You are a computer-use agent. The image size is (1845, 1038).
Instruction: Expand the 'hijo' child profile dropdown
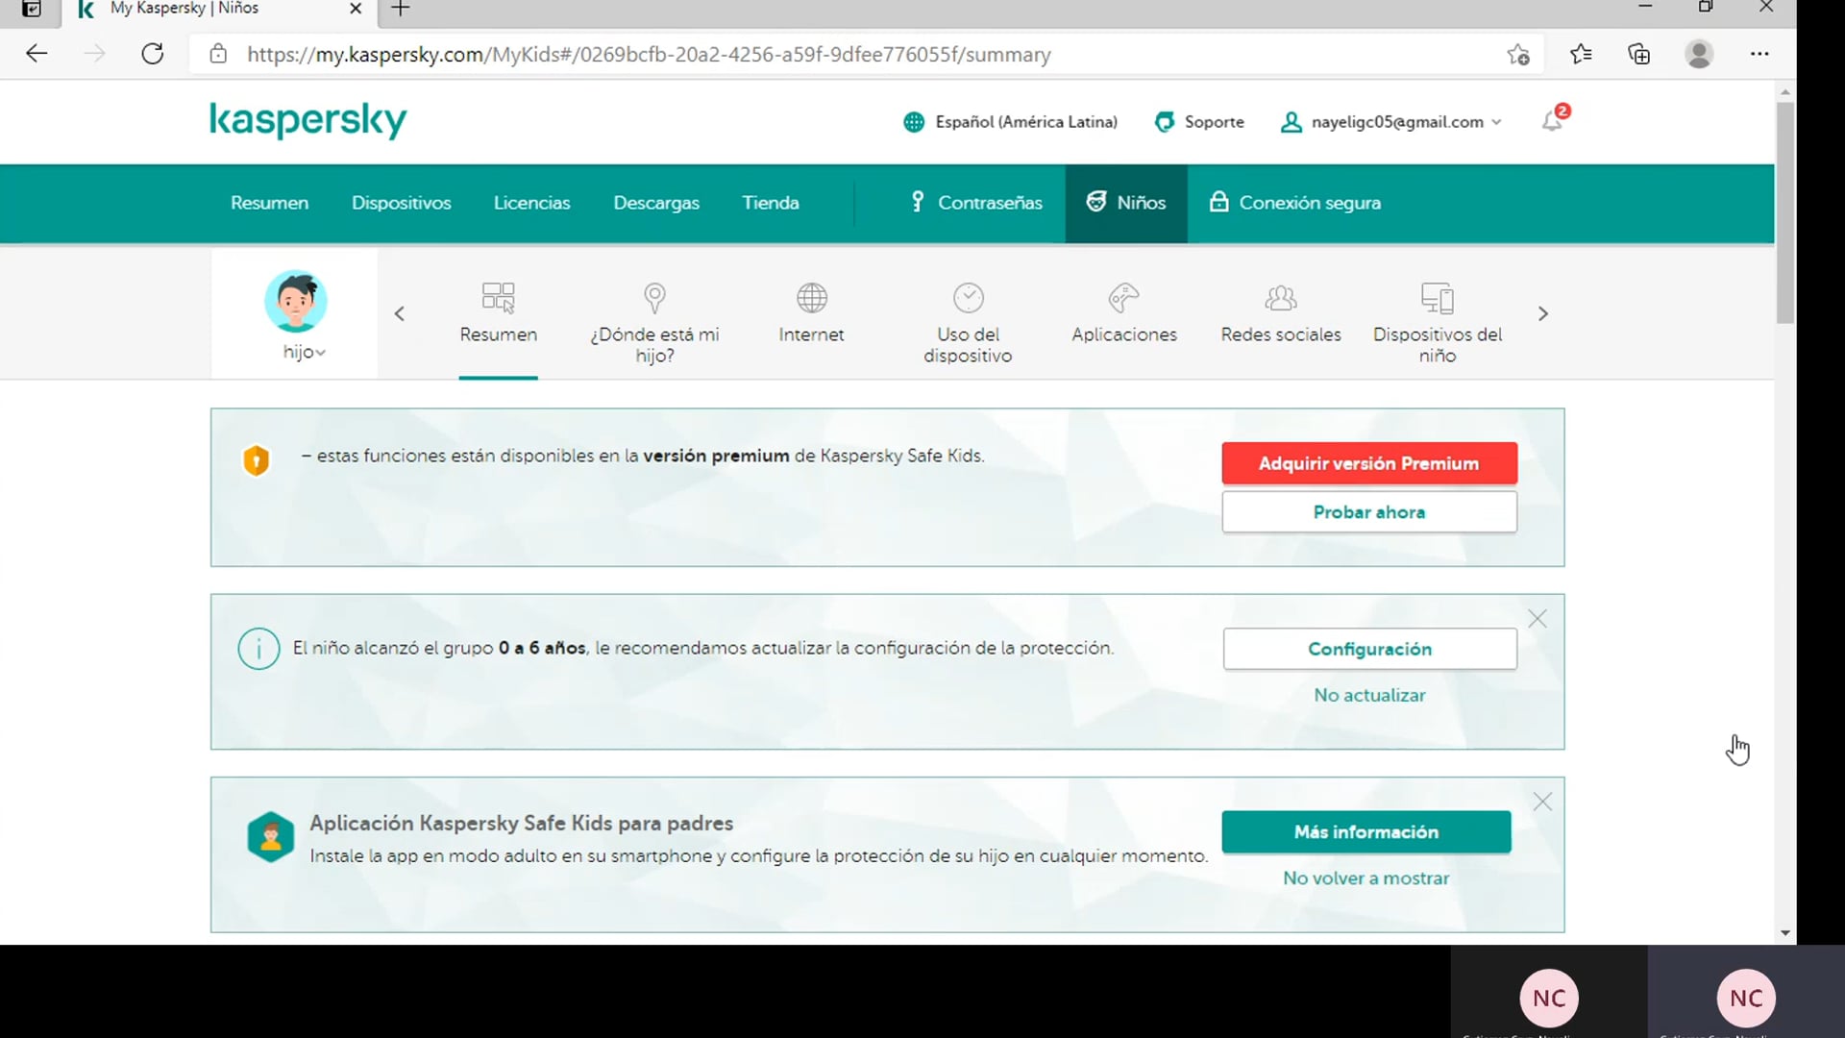303,352
